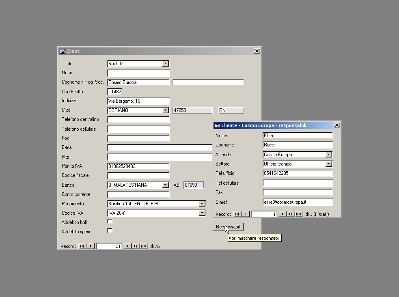Click the ABI field 07090
399x297 pixels.
[194, 185]
